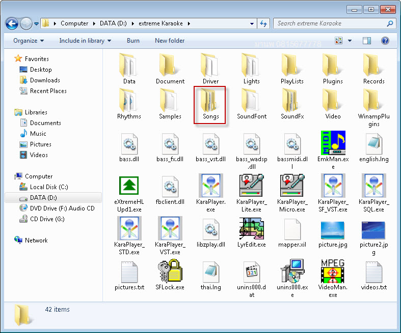The width and height of the screenshot is (401, 333).
Task: Open the SoundFx folder
Action: 292,104
